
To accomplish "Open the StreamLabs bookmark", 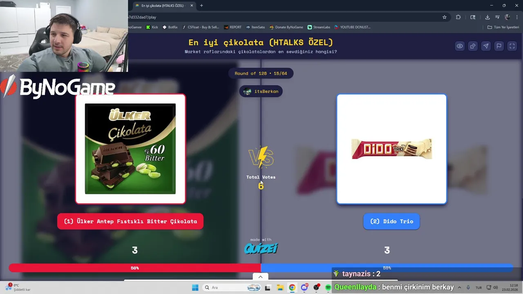I will point(319,27).
